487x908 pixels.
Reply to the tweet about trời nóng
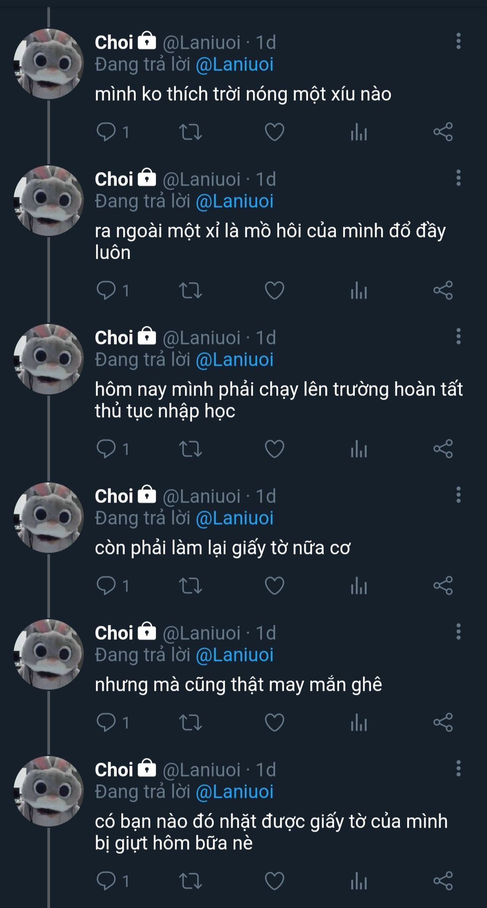tap(106, 132)
